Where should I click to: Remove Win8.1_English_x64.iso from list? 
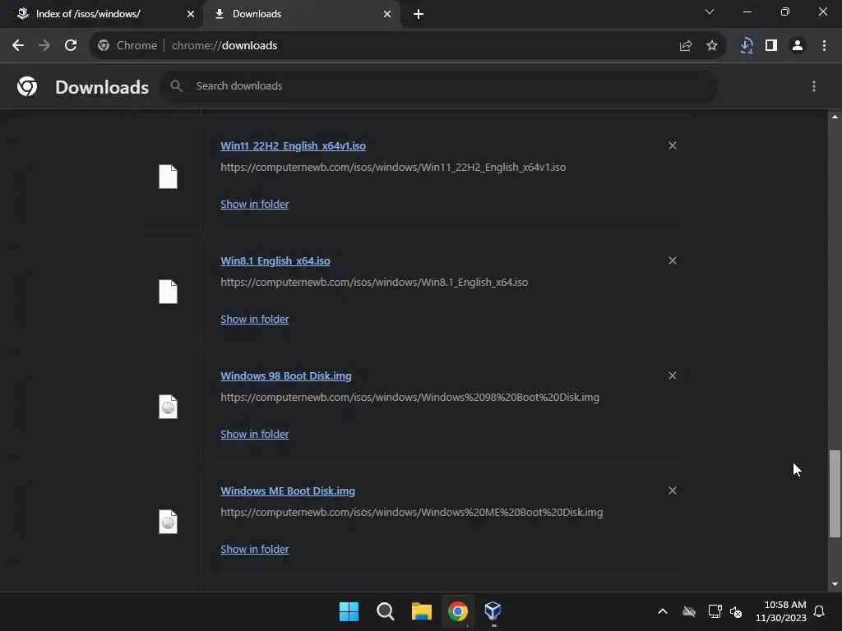(673, 260)
